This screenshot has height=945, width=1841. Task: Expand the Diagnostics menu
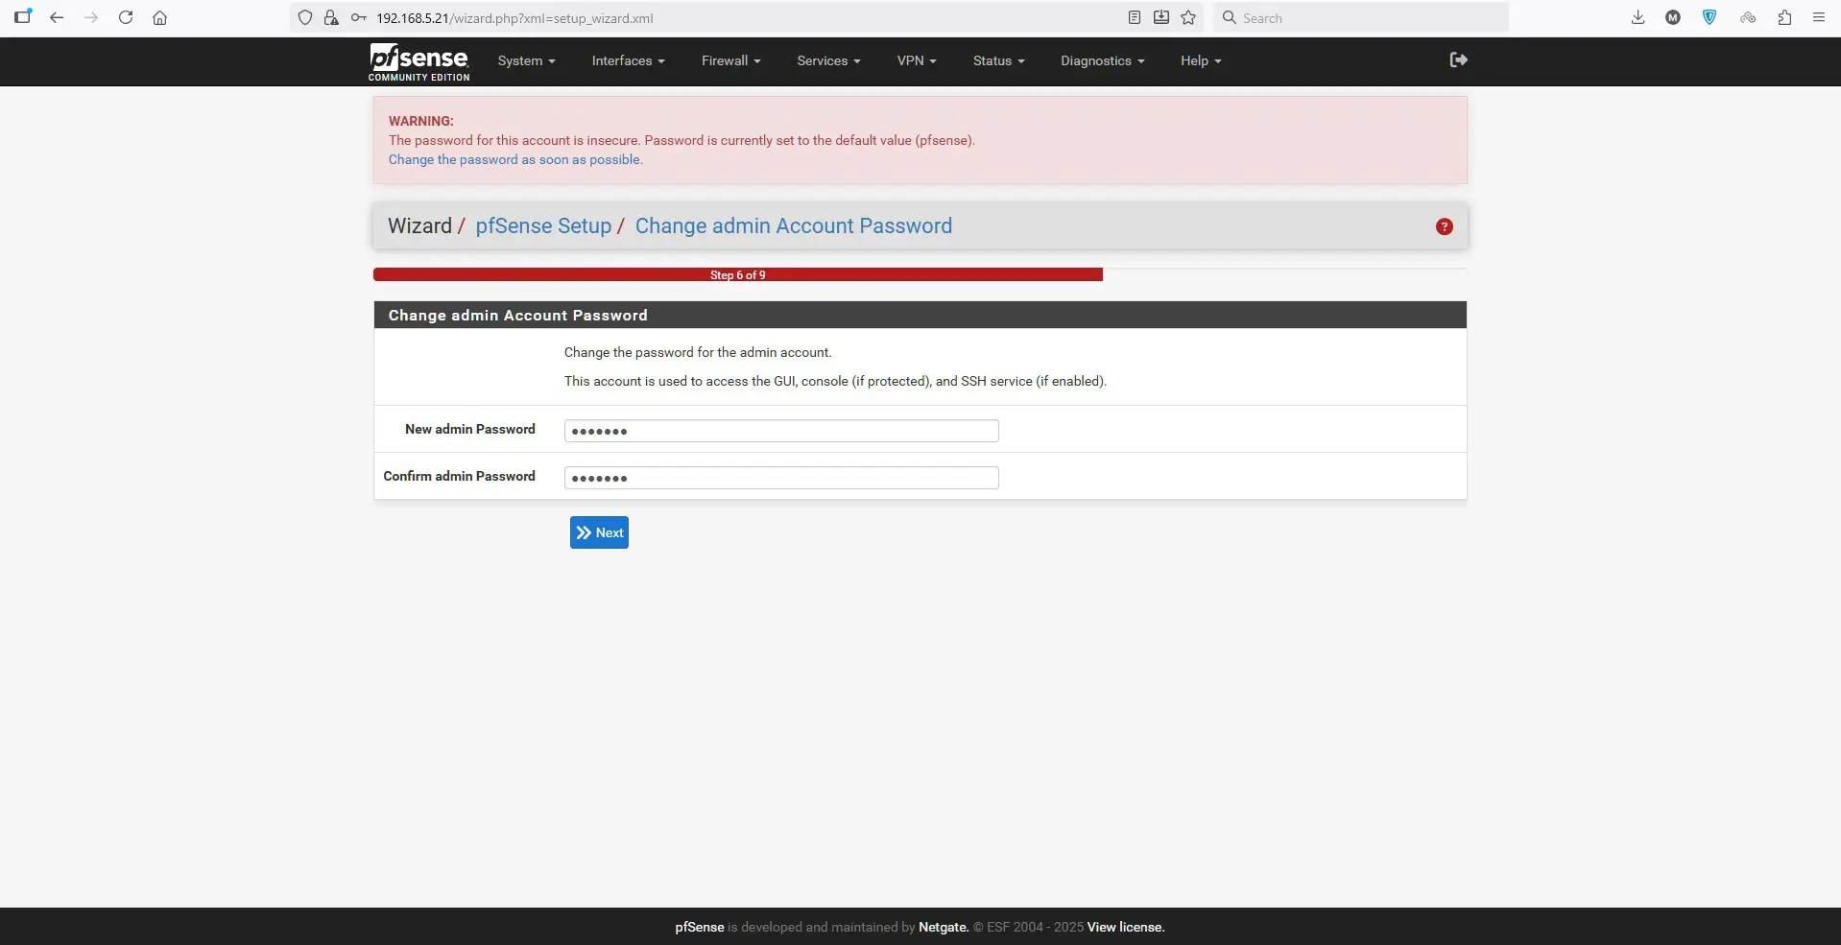coord(1102,60)
